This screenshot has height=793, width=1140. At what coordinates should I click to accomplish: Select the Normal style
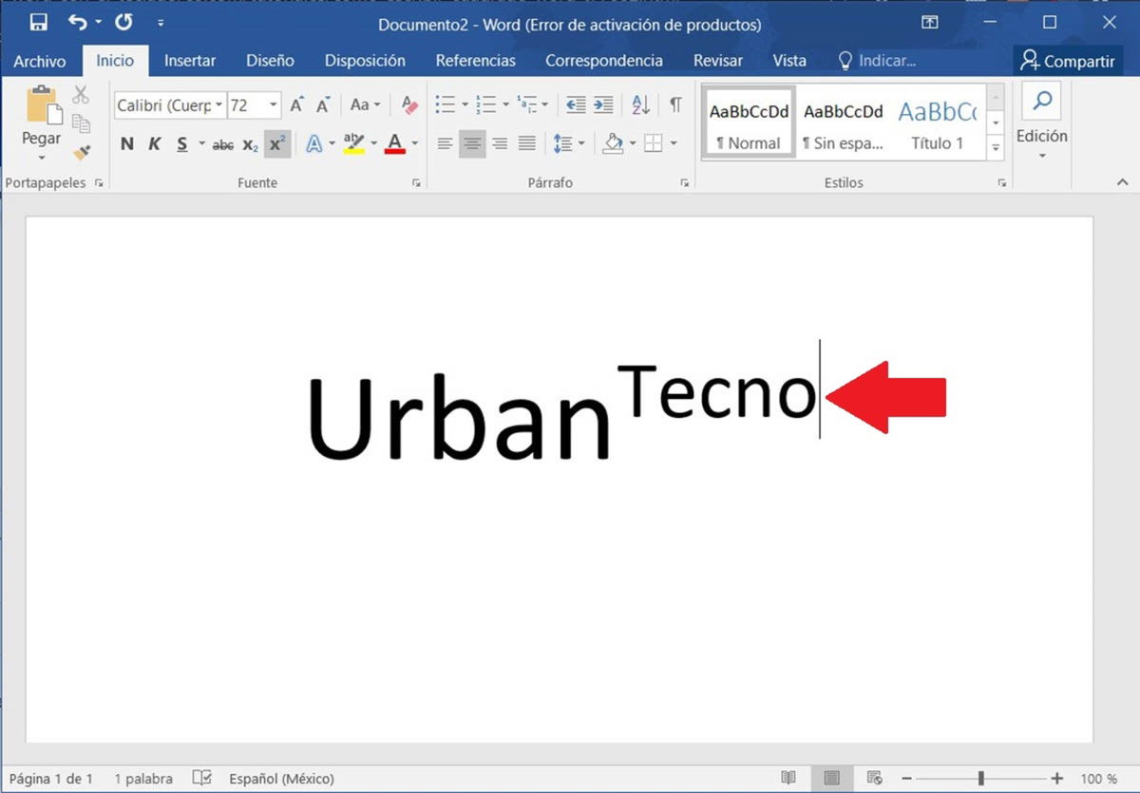point(749,122)
